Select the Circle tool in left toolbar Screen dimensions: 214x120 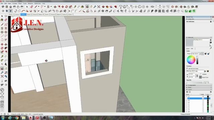click(2, 32)
